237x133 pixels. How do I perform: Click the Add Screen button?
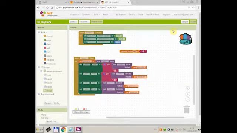point(84,22)
